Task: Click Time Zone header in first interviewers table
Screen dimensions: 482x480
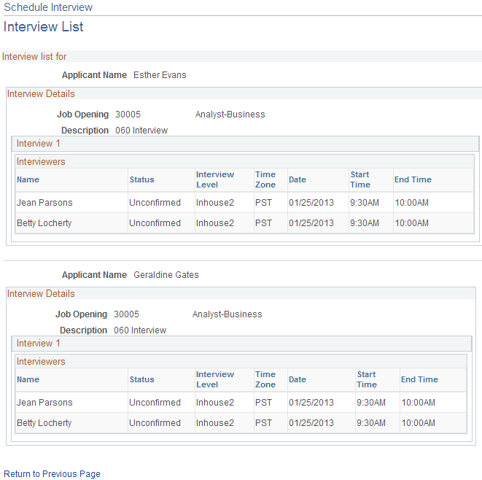Action: coord(265,179)
